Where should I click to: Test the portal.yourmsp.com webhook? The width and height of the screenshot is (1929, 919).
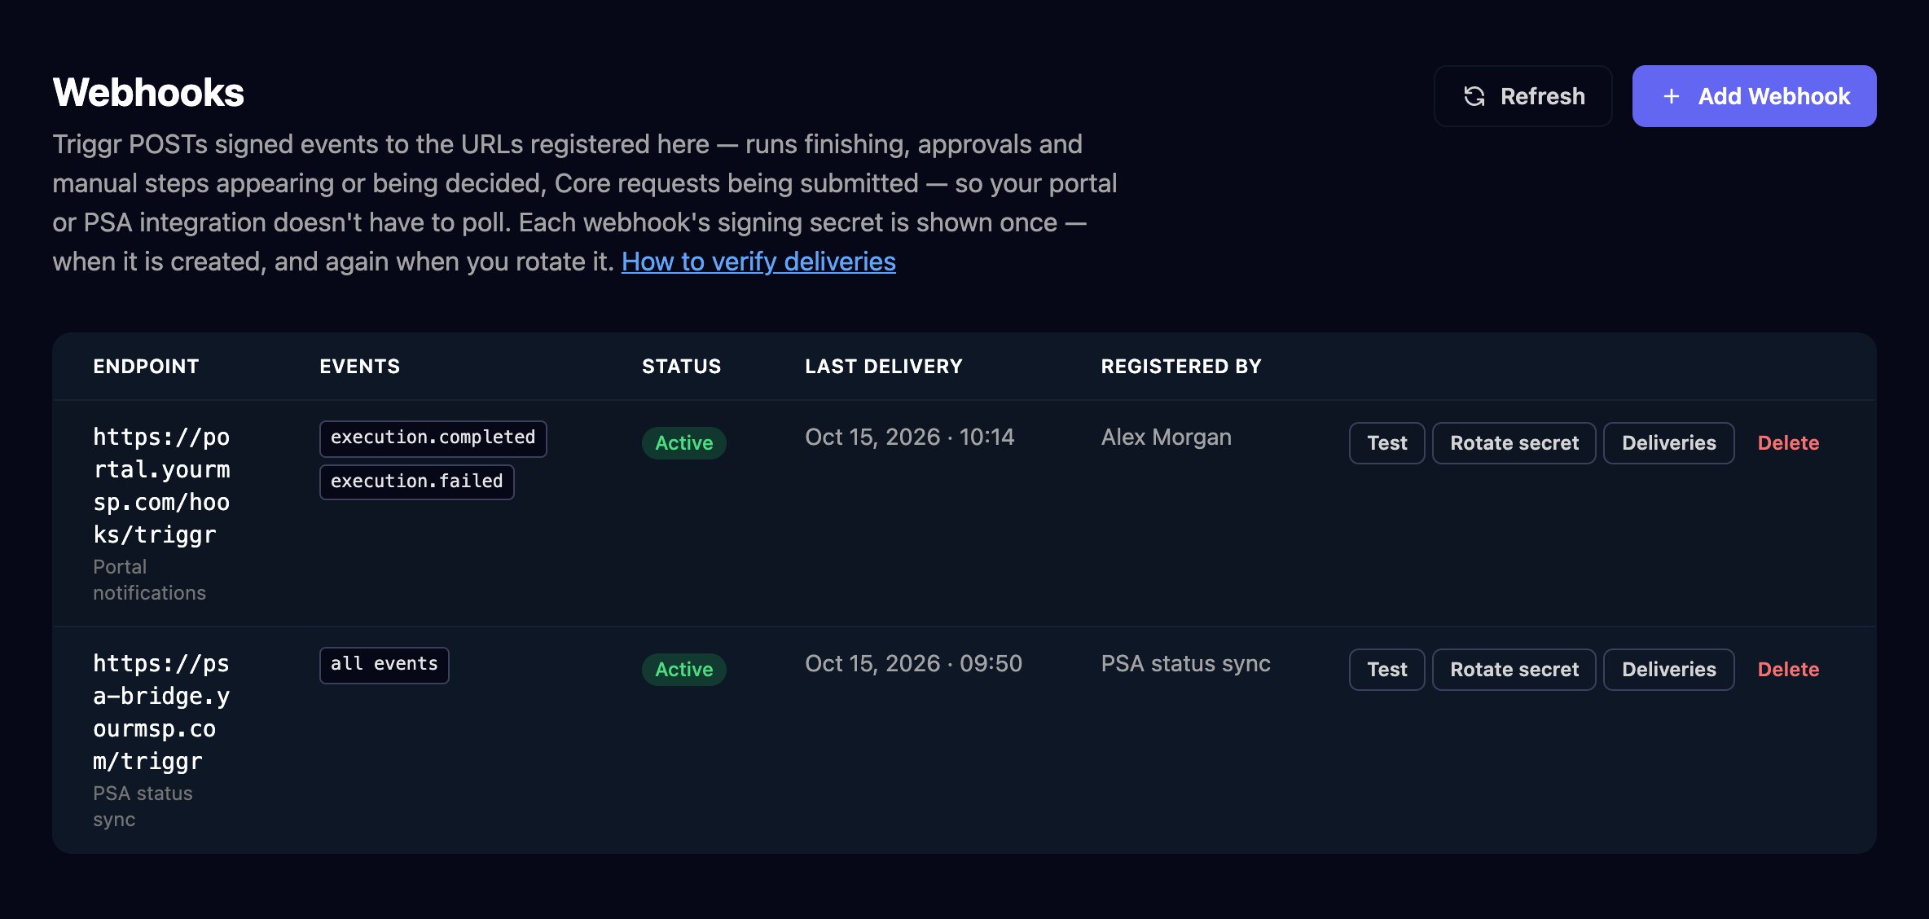point(1386,443)
